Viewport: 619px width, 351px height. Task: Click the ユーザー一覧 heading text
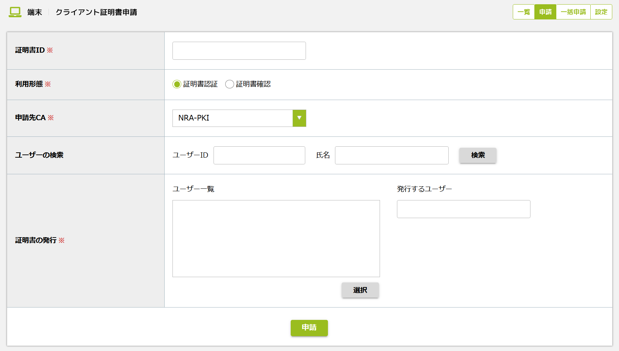pyautogui.click(x=193, y=189)
